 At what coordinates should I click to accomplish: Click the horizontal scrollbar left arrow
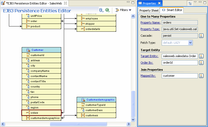tap(3, 124)
